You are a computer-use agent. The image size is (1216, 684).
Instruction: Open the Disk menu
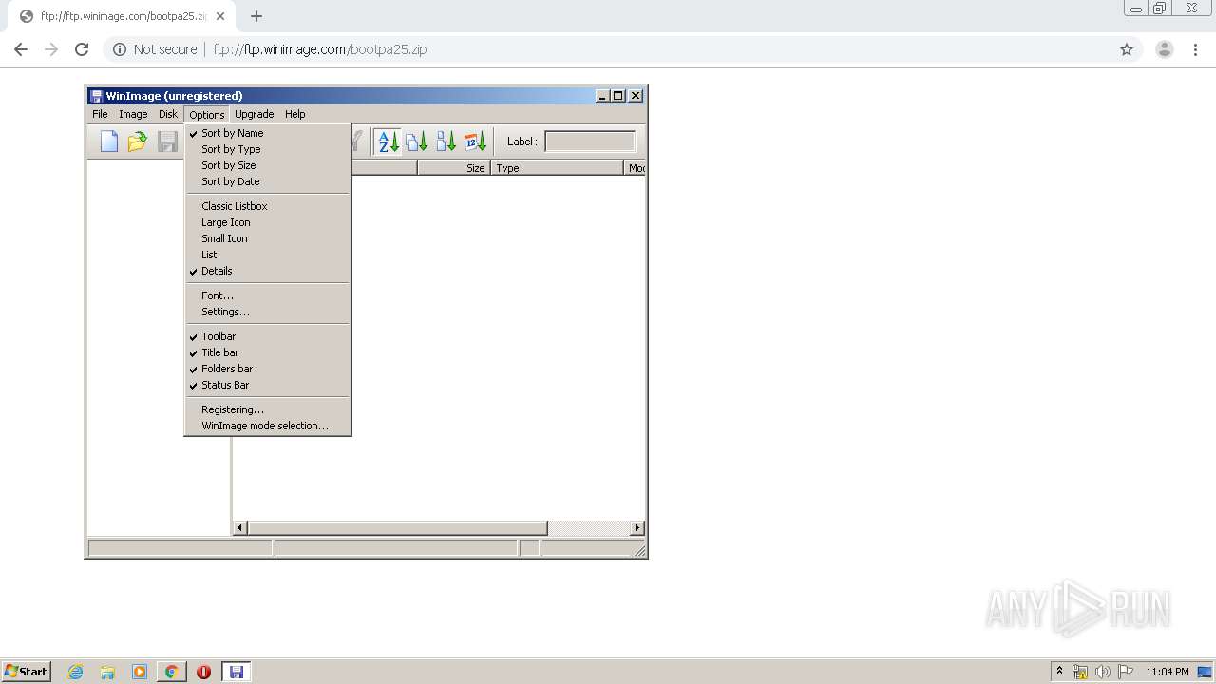point(168,114)
